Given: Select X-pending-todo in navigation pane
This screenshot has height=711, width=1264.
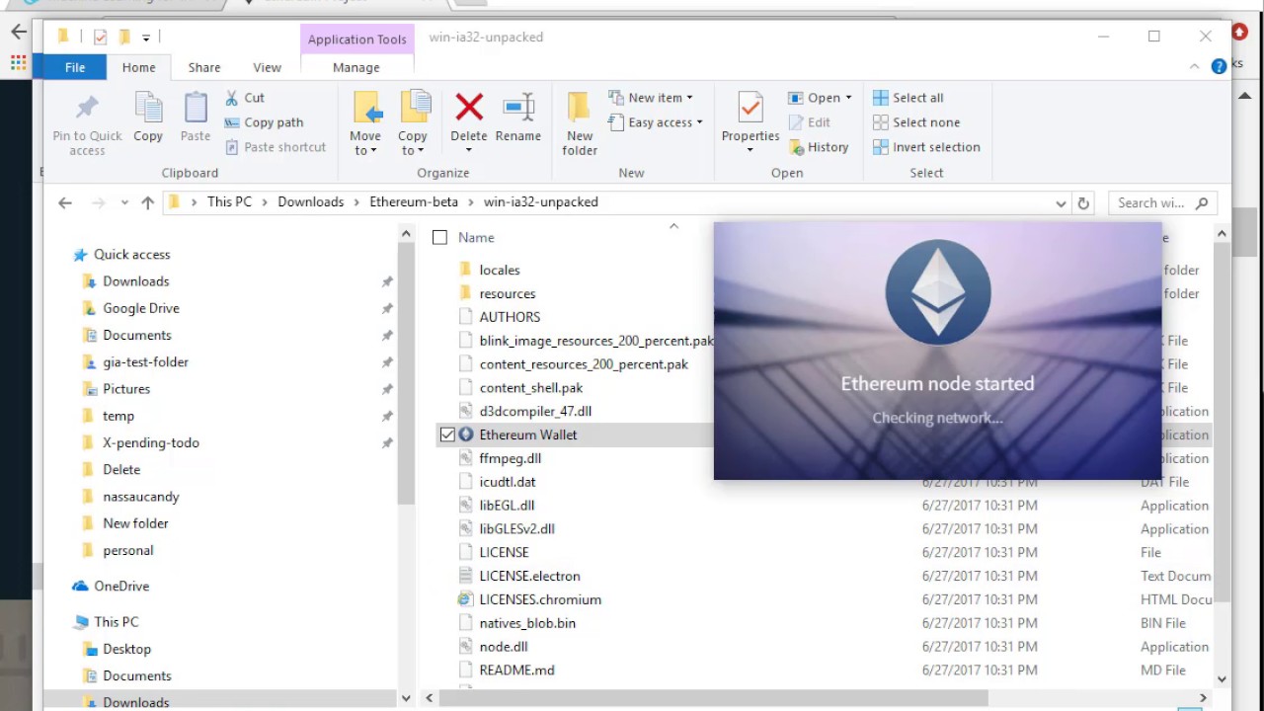Looking at the screenshot, I should point(151,442).
